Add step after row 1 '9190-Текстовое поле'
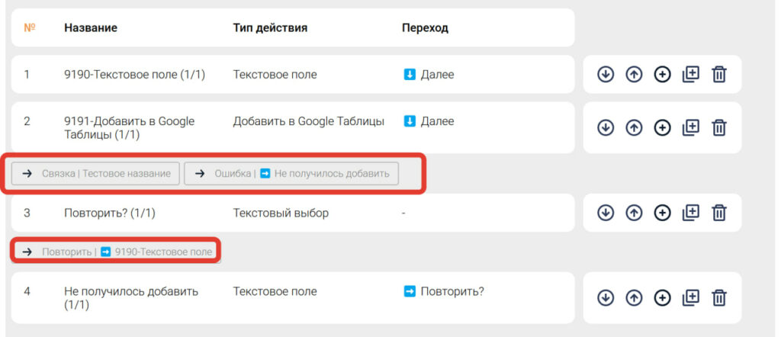The image size is (781, 337). (662, 75)
